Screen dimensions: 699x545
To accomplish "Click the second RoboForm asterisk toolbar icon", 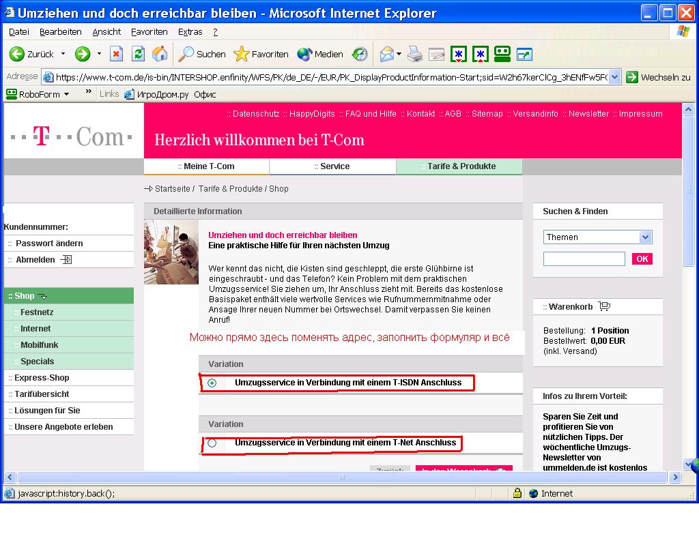I will (480, 54).
